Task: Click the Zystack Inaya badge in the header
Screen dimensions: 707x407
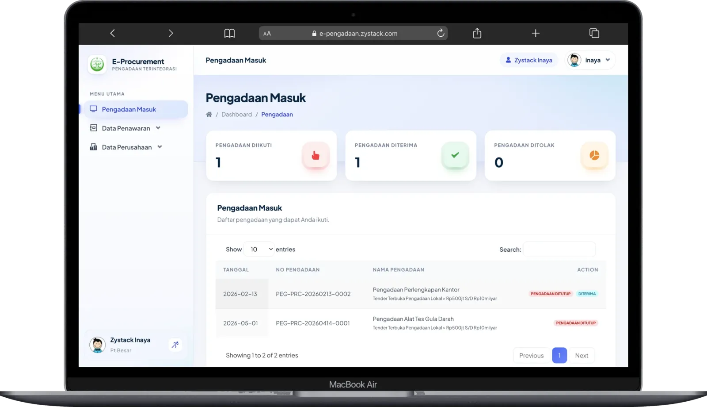Action: [x=529, y=60]
